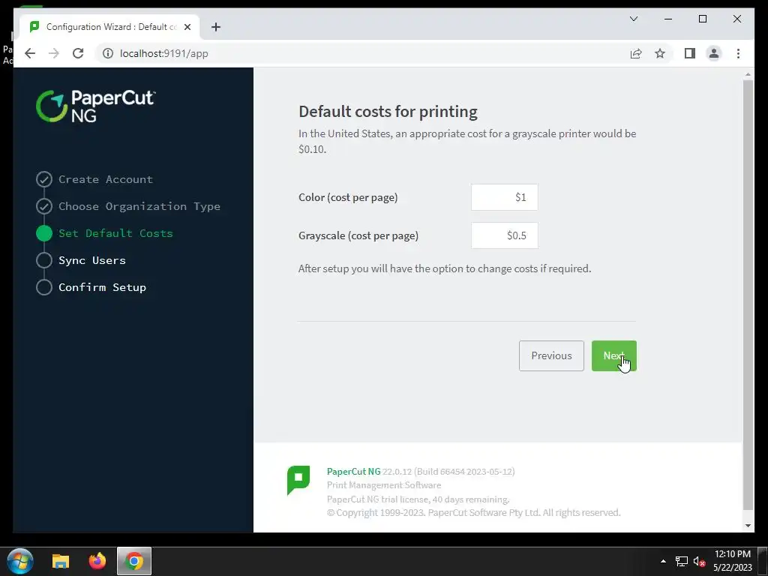Close the Configuration Wizard tab
The height and width of the screenshot is (576, 768).
click(187, 27)
